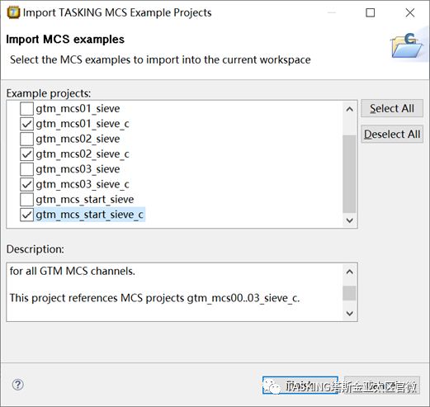Select the gtm_mcs02_sieve_c project name
This screenshot has height=407, width=430.
tap(83, 154)
